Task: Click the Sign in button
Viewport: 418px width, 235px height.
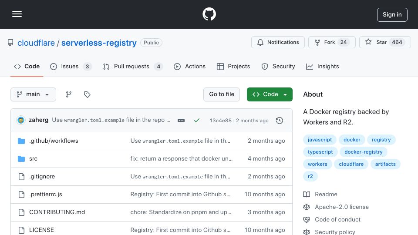Action: 392,15
